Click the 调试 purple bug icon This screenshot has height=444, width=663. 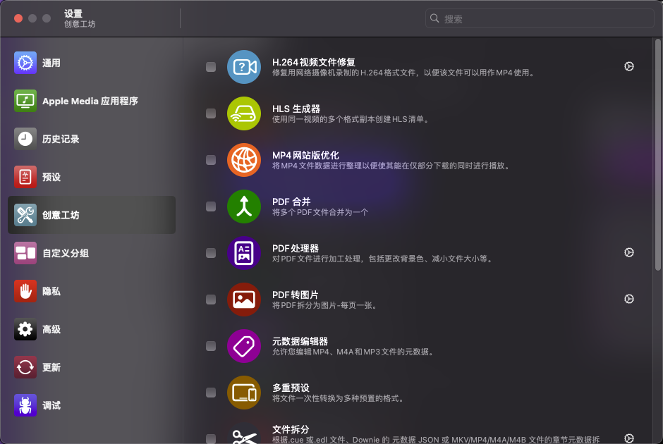pyautogui.click(x=25, y=405)
